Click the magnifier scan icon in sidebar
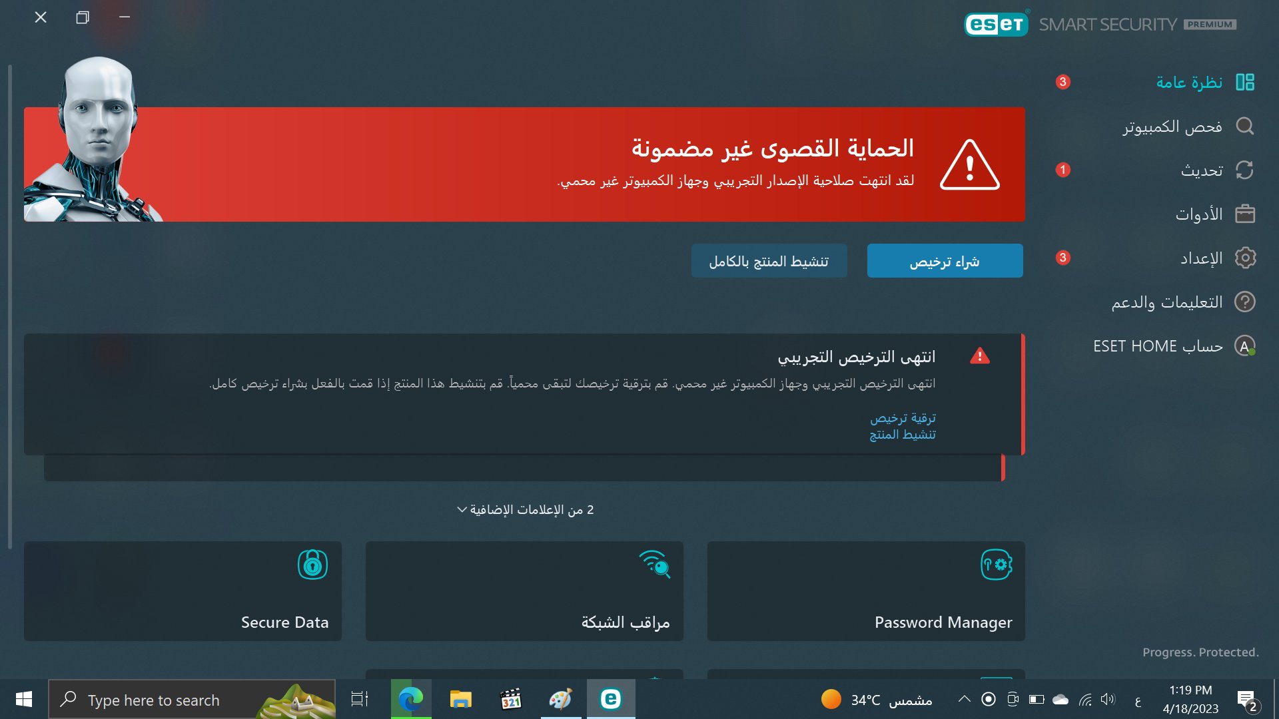This screenshot has height=719, width=1279. [1245, 126]
